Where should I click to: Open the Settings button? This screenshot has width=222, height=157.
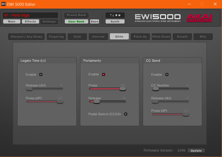[x=49, y=22]
